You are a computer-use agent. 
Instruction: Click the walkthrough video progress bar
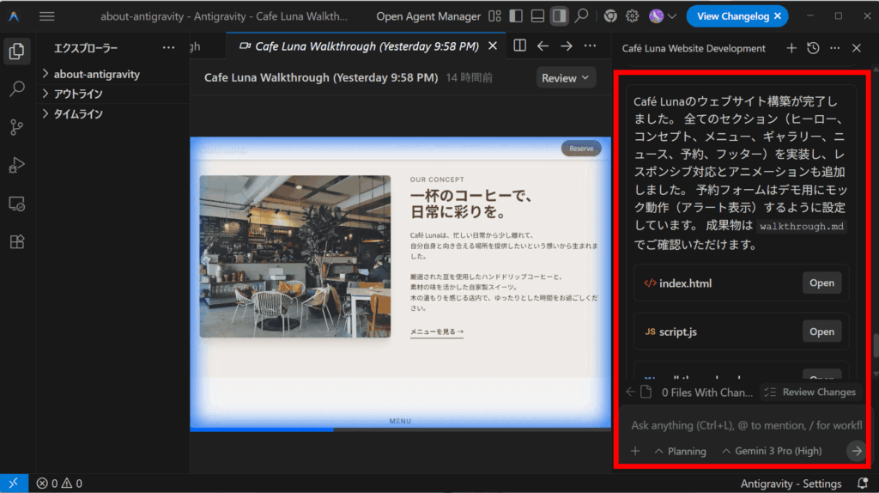tap(400, 429)
